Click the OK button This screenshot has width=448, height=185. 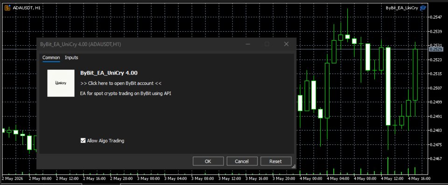point(208,161)
